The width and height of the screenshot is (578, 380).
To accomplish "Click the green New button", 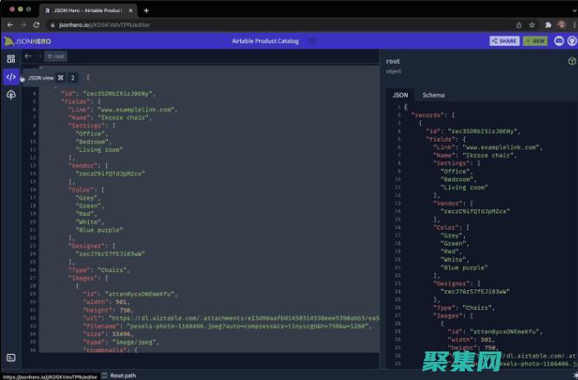I will tap(535, 41).
